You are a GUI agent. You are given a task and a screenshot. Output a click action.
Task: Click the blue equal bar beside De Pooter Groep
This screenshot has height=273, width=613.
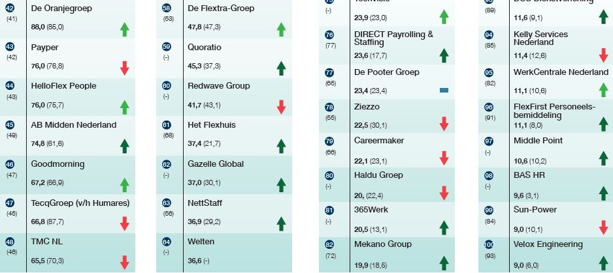[x=444, y=91]
